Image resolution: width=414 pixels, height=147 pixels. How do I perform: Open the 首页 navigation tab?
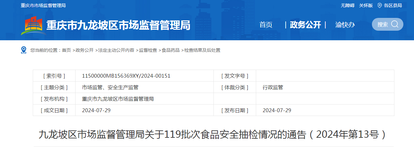[x=266, y=25]
